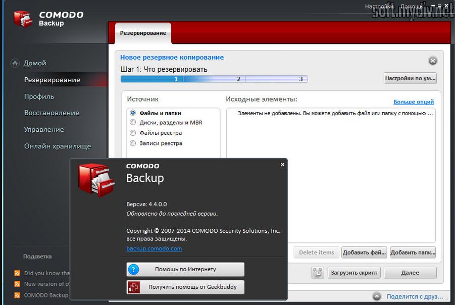Select Резервирование in the sidebar
The image size is (455, 305).
pyautogui.click(x=52, y=80)
